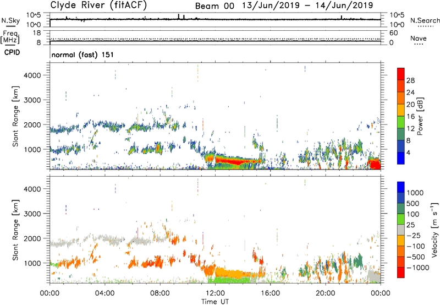Click the '18' frequency tick label

pos(37,33)
